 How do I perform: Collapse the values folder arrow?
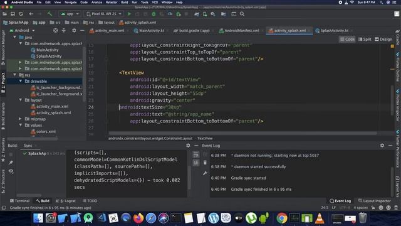[21, 125]
